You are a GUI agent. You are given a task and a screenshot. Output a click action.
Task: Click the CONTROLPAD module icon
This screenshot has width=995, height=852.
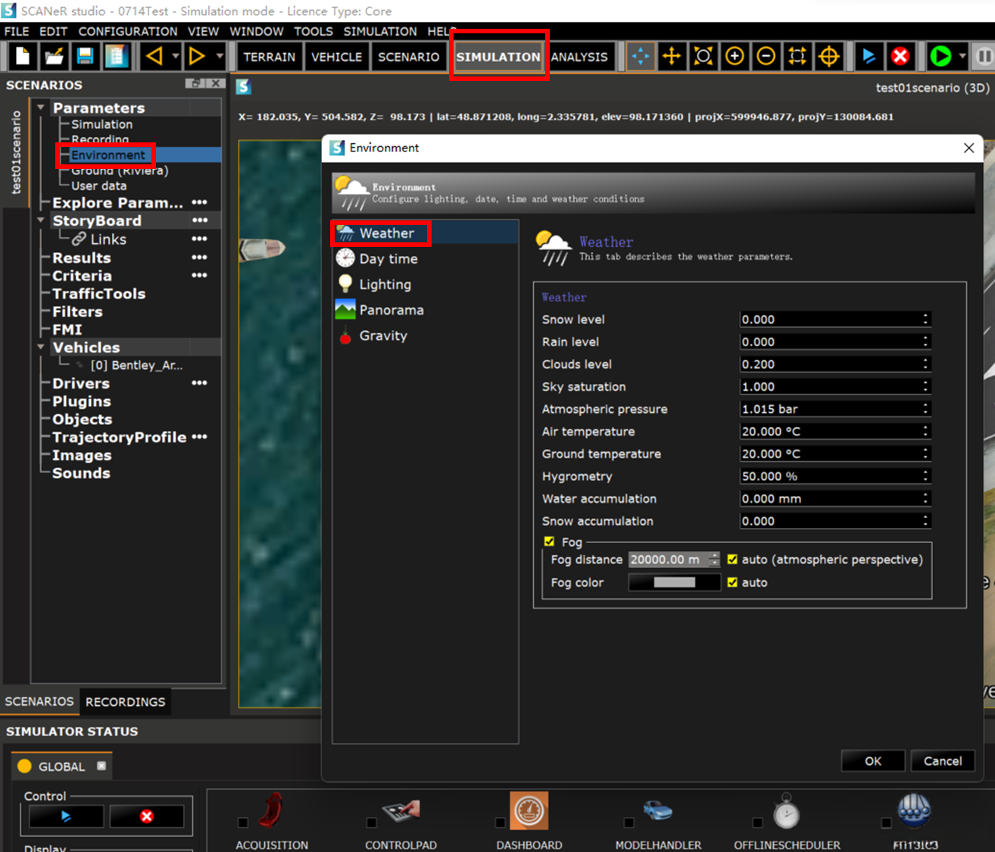pyautogui.click(x=401, y=811)
